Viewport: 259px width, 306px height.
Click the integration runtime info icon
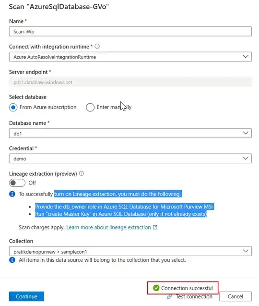pos(97,47)
